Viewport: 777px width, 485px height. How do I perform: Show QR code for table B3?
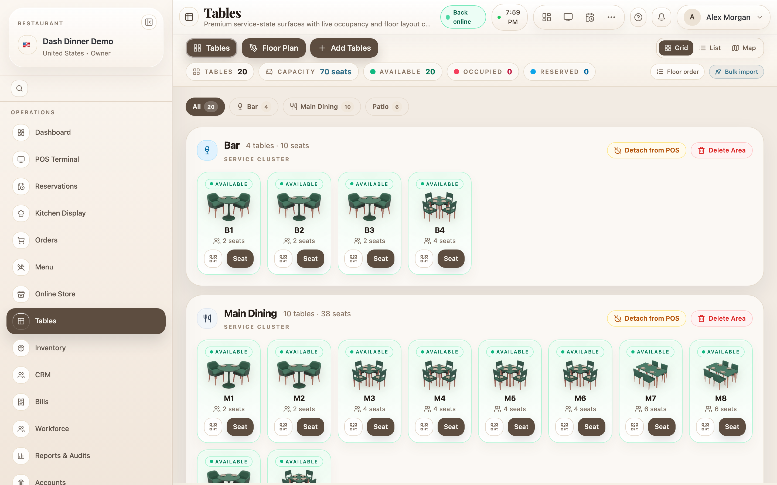(x=353, y=259)
